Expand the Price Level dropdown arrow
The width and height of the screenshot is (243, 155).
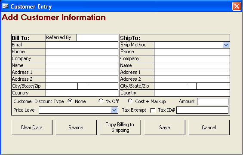click(114, 110)
